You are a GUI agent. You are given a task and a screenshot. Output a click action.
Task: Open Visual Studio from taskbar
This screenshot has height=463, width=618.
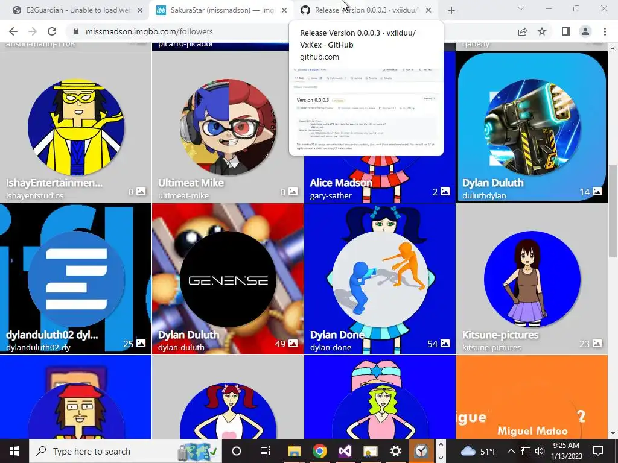click(x=345, y=451)
